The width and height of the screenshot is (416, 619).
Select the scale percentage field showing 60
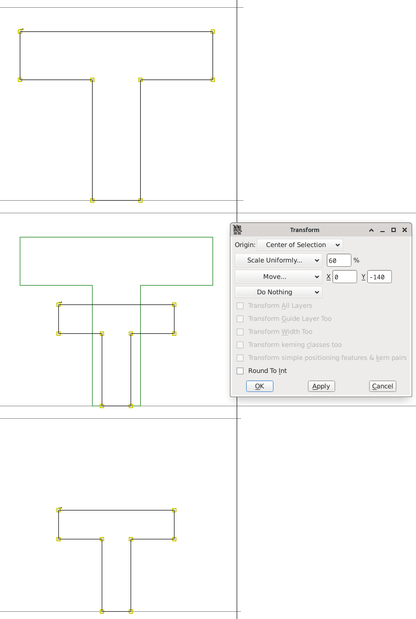click(x=338, y=260)
